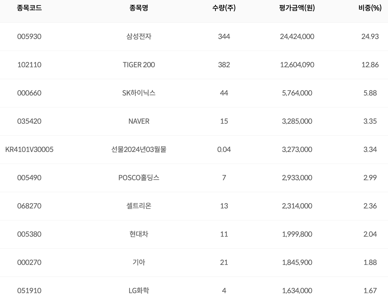388x301 pixels.
Task: Select the POSCO홀딩스 stock name
Action: tap(139, 178)
